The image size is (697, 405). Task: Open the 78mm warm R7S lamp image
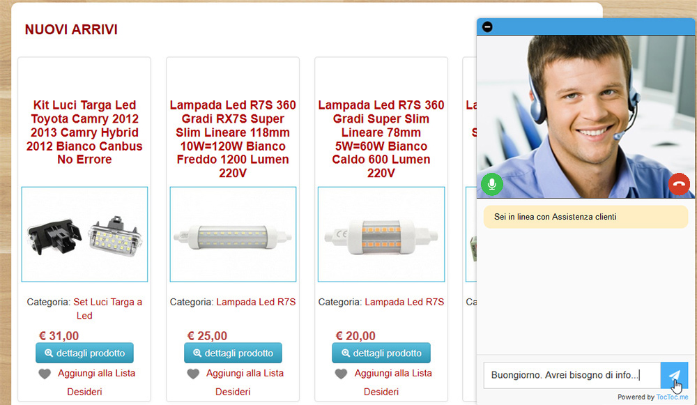381,234
